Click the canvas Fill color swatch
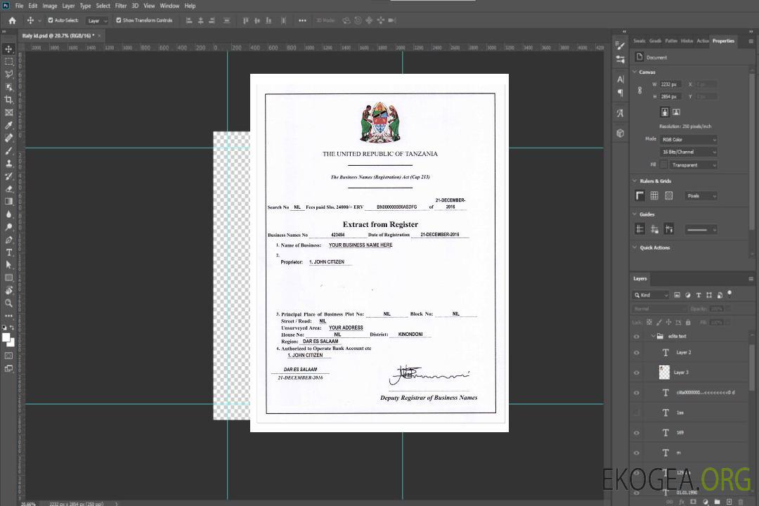The height and width of the screenshot is (506, 759). click(663, 165)
